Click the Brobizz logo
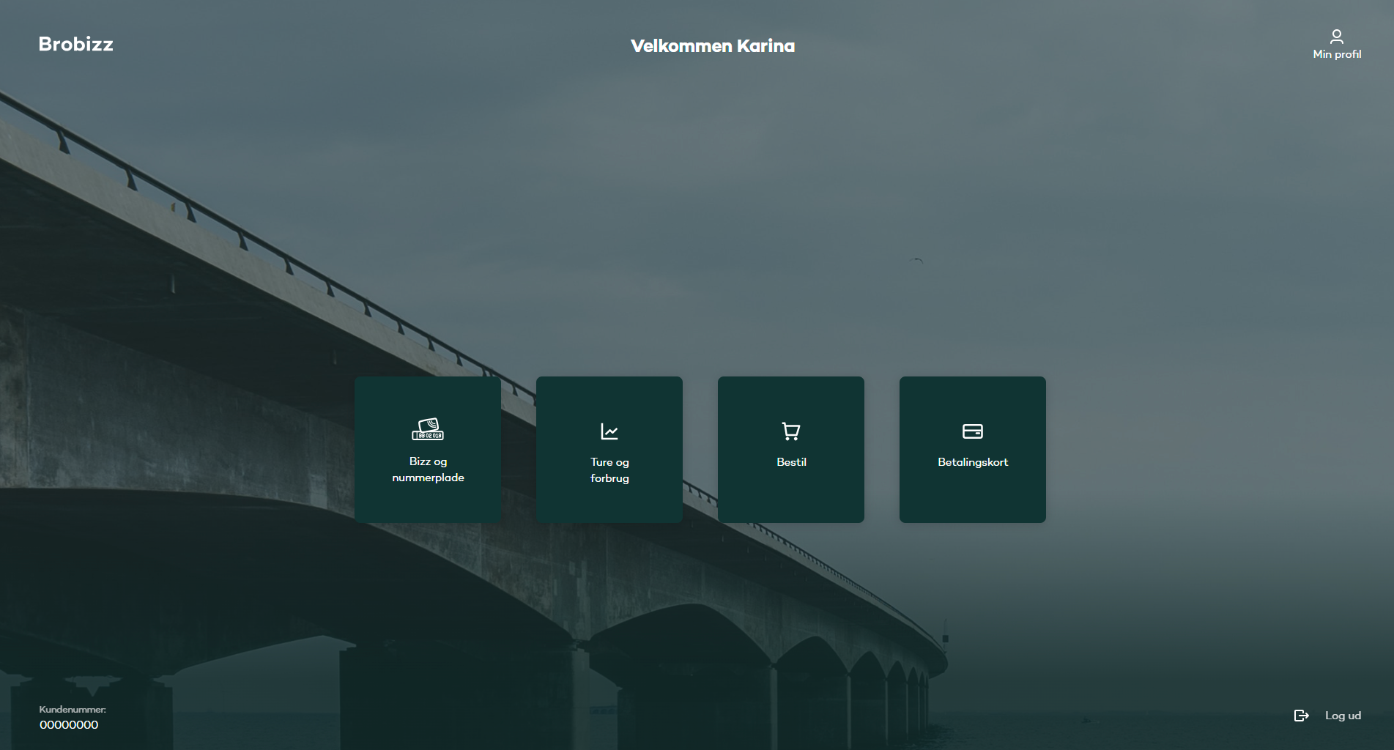1394x750 pixels. pyautogui.click(x=75, y=44)
